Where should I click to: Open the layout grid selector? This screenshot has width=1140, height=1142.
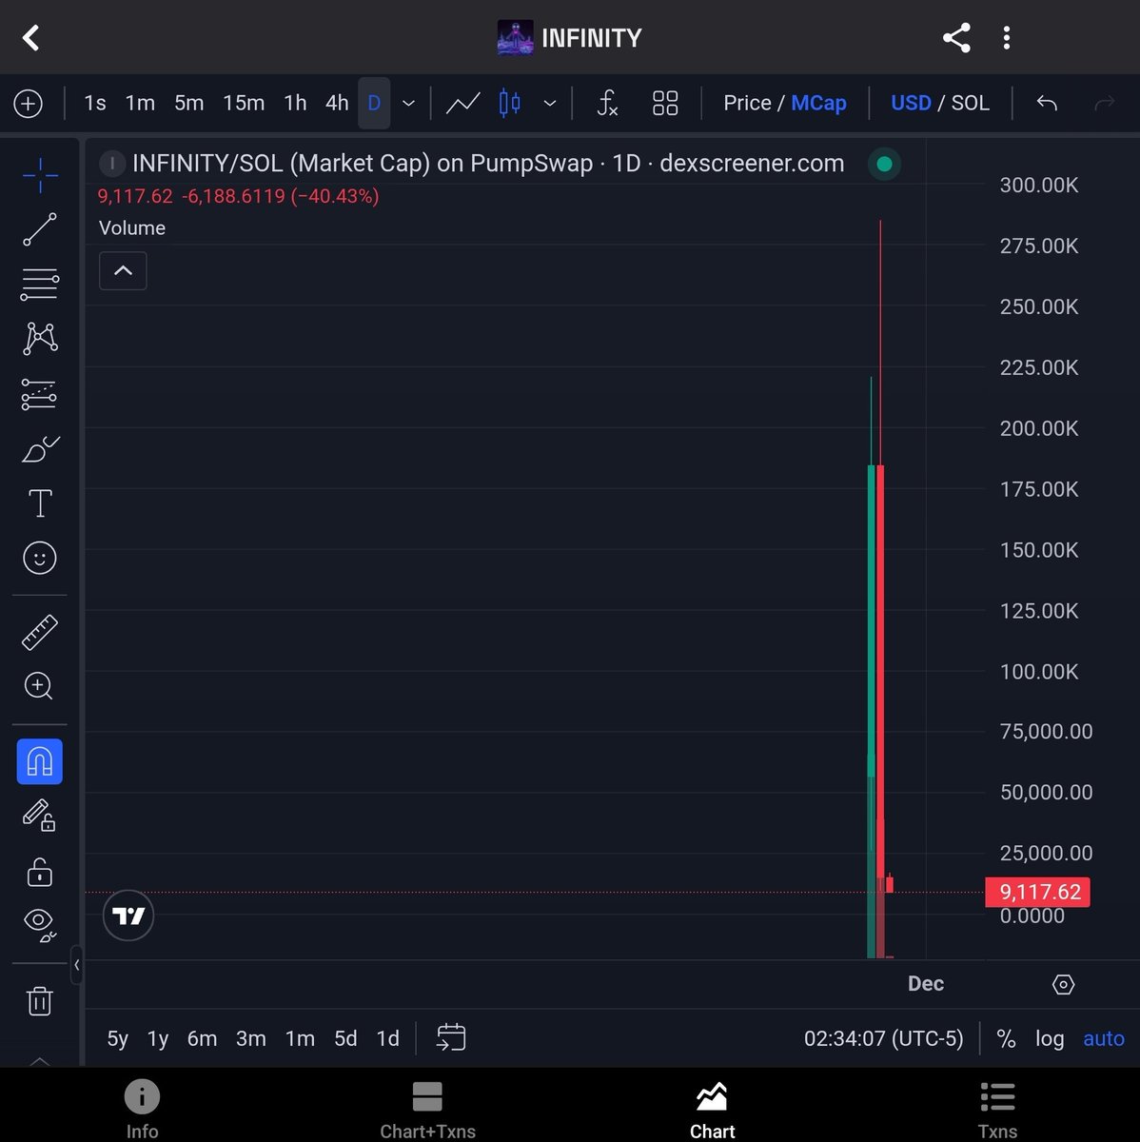tap(665, 103)
